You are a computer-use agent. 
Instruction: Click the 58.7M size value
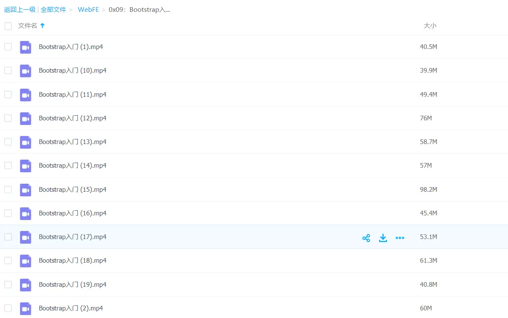coord(428,142)
